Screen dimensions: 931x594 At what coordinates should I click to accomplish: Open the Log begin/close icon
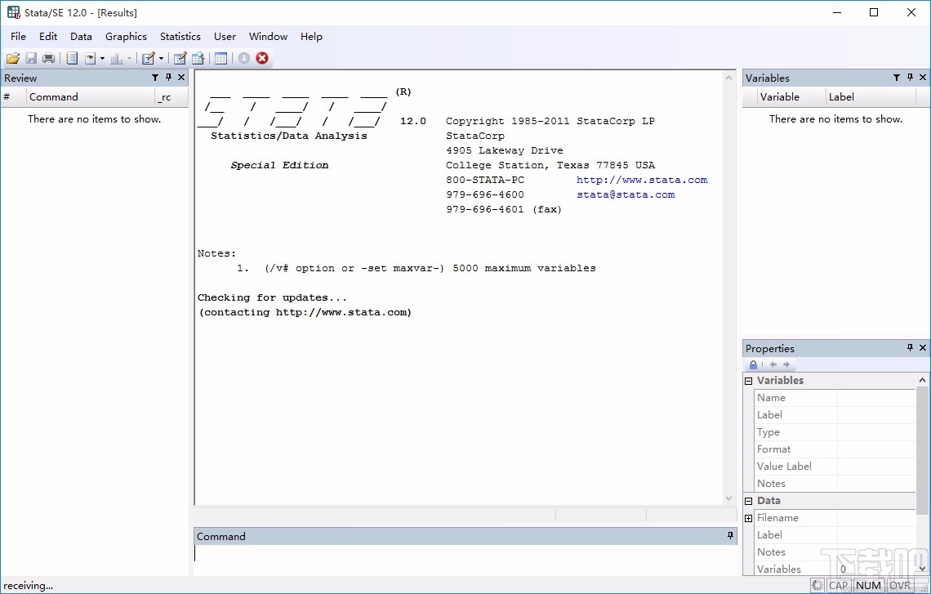pos(72,58)
